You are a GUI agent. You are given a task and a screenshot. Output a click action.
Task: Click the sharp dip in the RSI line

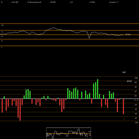[x=89, y=38]
